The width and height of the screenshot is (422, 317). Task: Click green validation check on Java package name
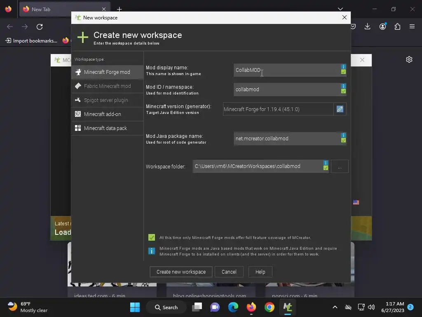[x=343, y=140]
